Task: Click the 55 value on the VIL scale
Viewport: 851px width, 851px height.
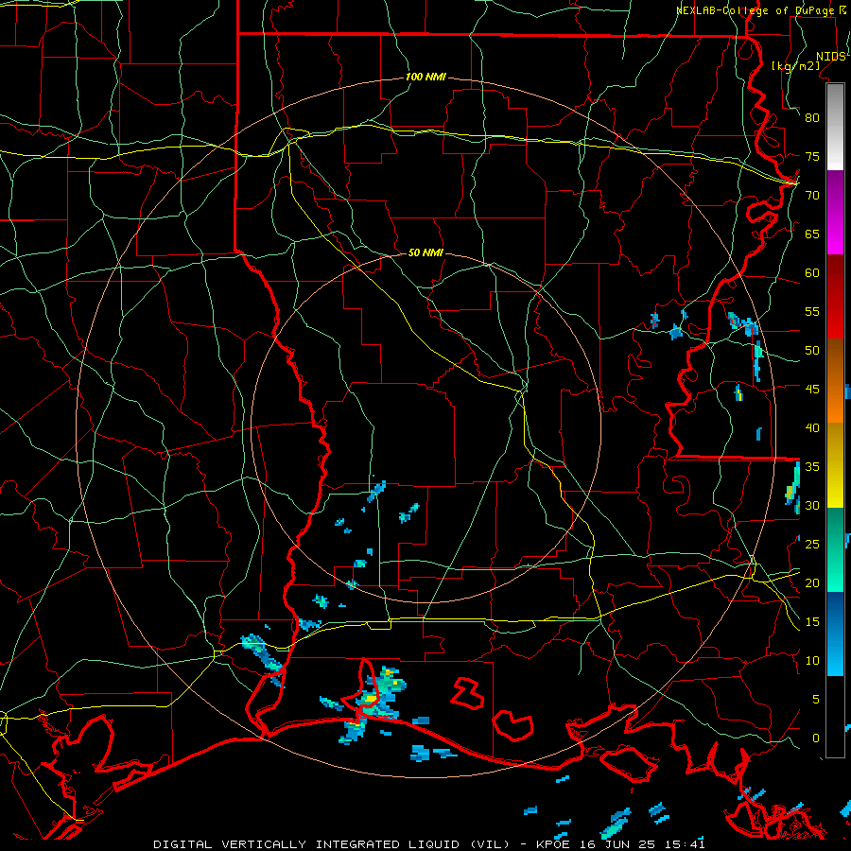Action: (812, 311)
